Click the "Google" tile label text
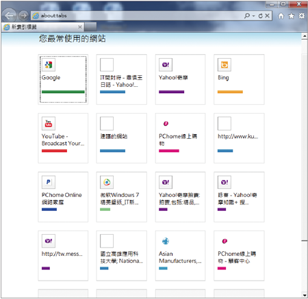308x299 pixels. tap(51, 78)
